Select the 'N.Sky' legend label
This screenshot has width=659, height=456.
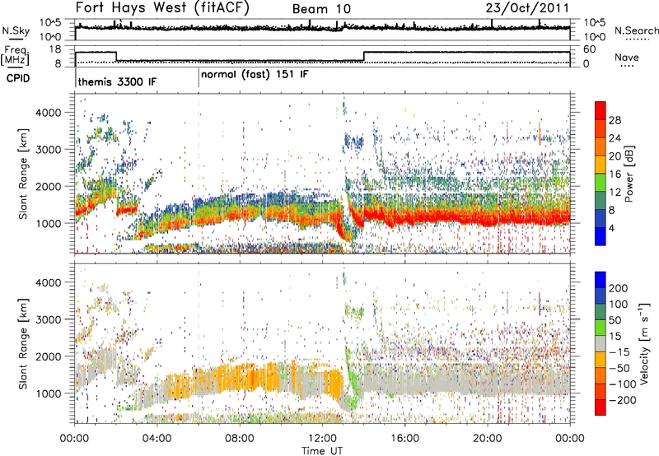(x=16, y=30)
